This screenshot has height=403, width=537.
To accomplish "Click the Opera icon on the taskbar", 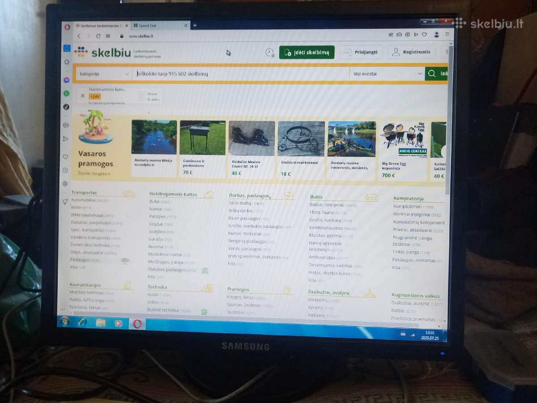I will [x=136, y=324].
